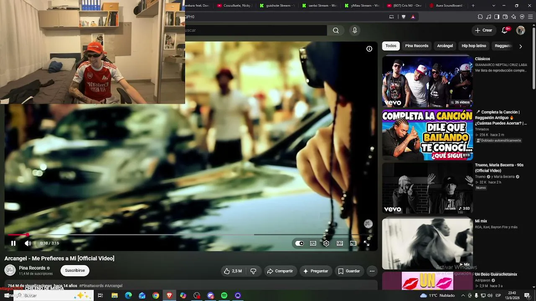Open Brave Leo AI sparkle icon
This screenshot has width=536, height=301.
[514, 17]
